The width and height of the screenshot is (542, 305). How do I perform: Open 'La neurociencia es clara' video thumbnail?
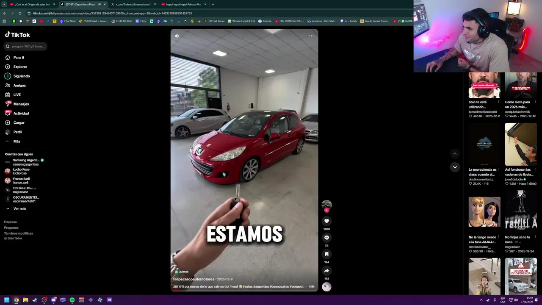pos(484,144)
